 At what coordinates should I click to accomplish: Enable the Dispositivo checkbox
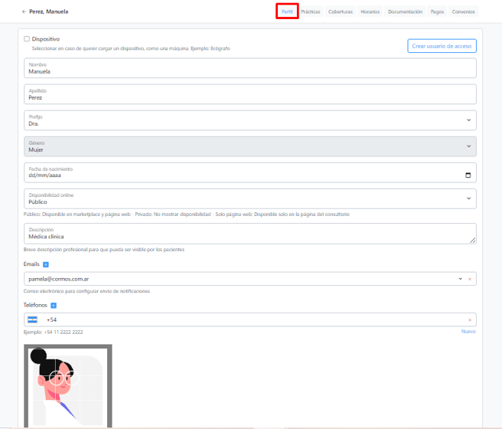(27, 39)
